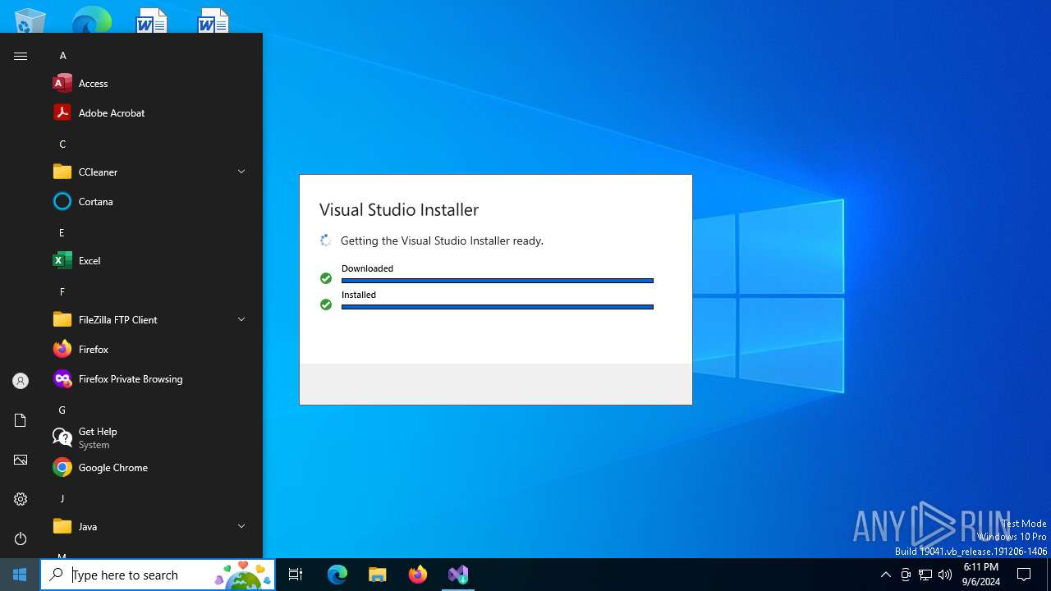This screenshot has width=1051, height=591.
Task: Open Excel from the app list
Action: pyautogui.click(x=151, y=260)
